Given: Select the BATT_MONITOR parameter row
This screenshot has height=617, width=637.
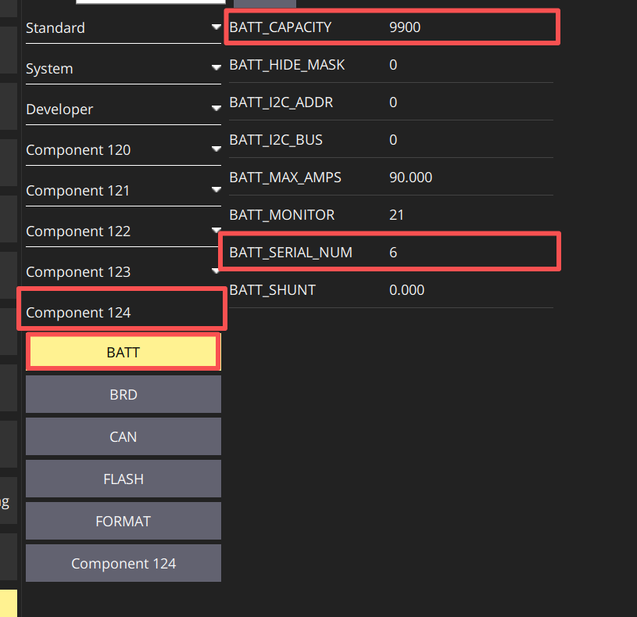Looking at the screenshot, I should click(x=391, y=214).
